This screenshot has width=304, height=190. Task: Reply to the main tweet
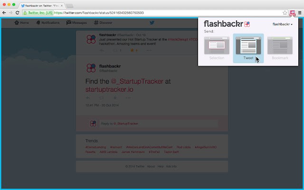pyautogui.click(x=88, y=98)
